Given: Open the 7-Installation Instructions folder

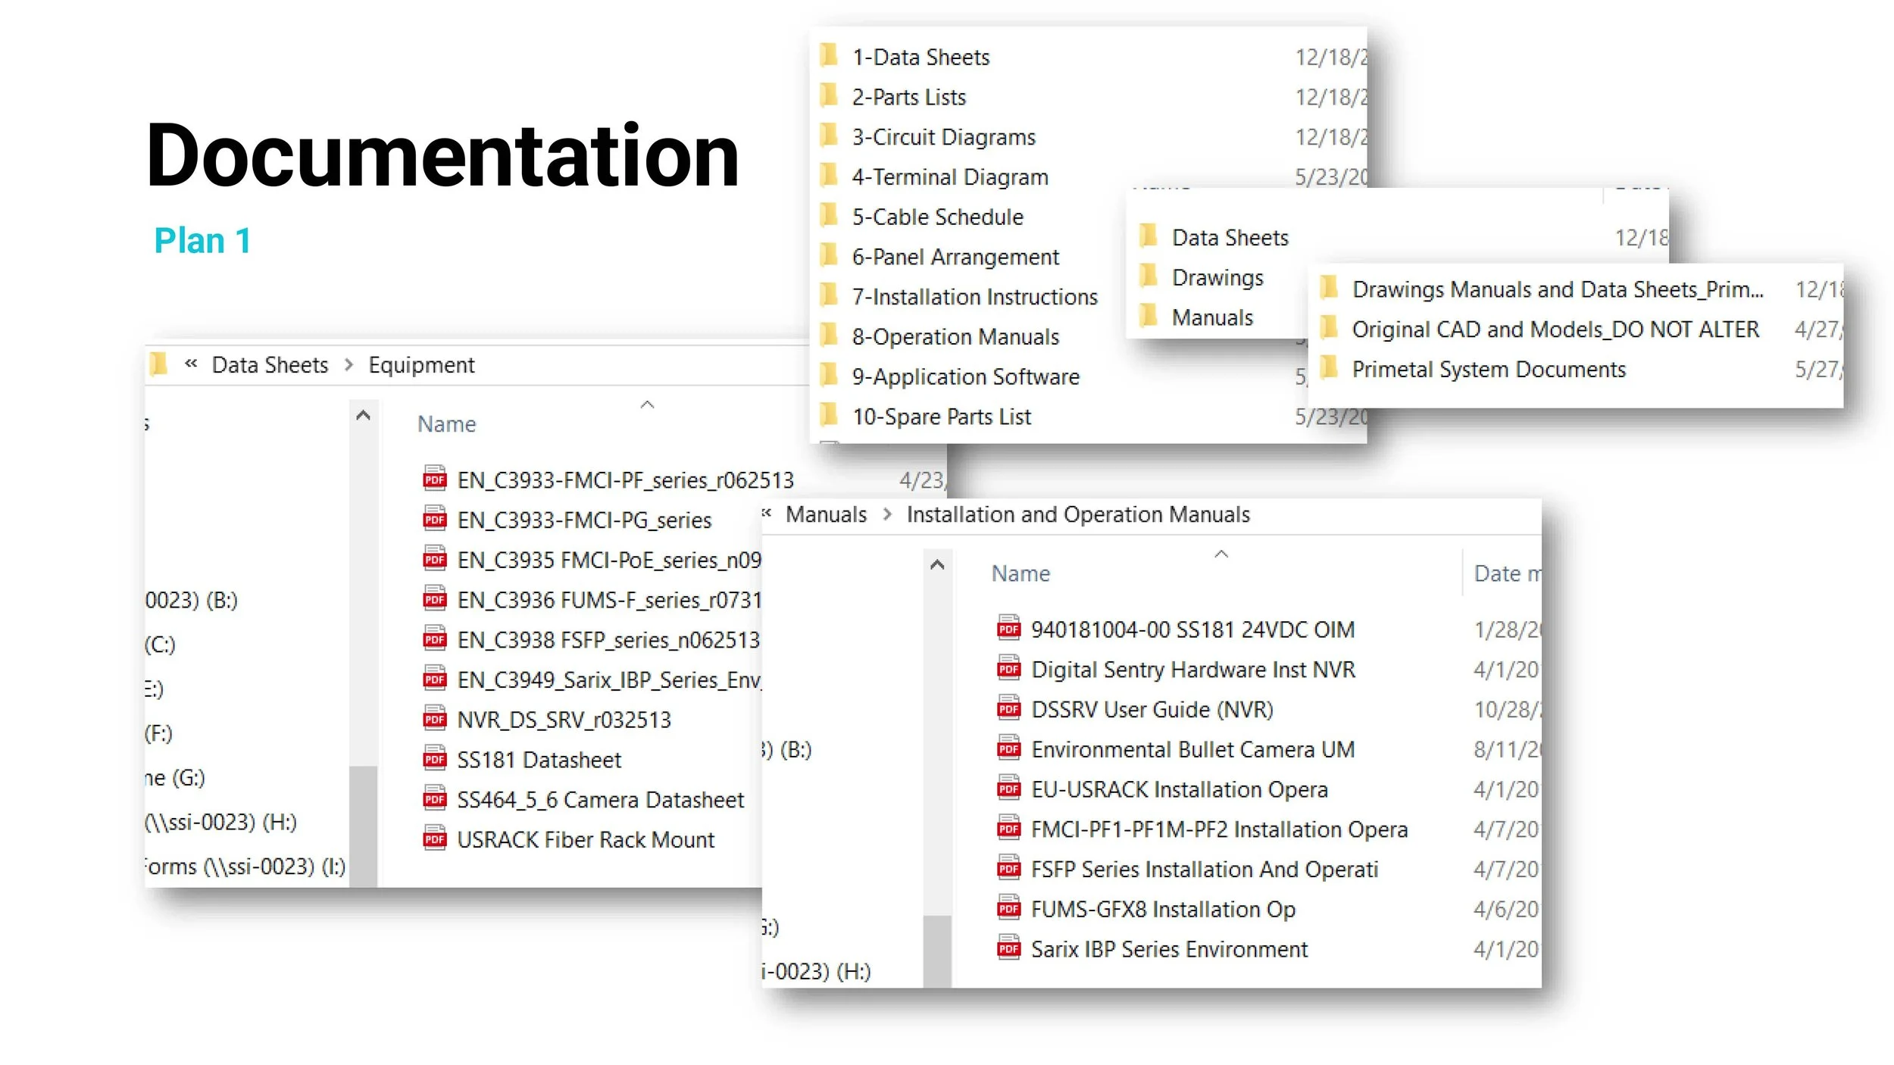Looking at the screenshot, I should point(974,297).
